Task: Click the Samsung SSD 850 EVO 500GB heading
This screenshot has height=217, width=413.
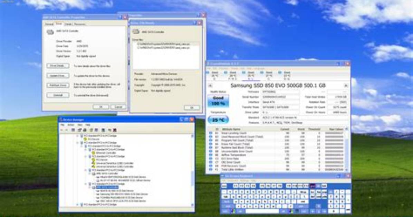Action: pos(278,85)
